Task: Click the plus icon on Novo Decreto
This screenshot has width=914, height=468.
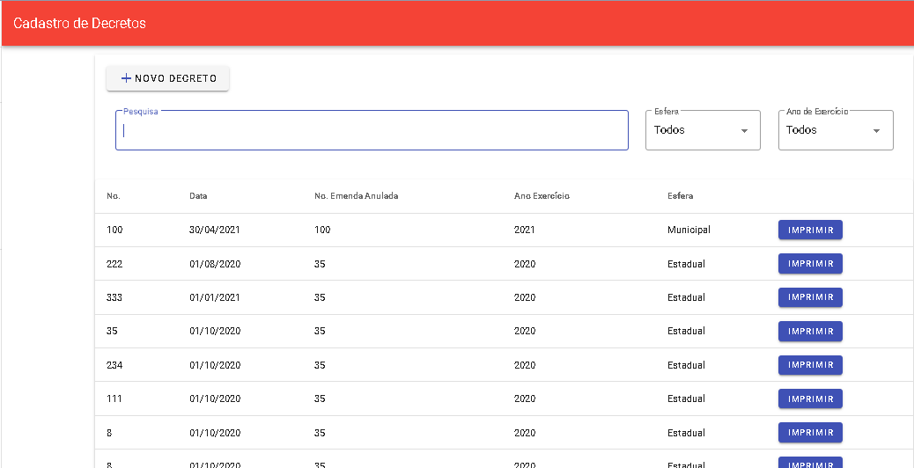Action: (x=126, y=78)
